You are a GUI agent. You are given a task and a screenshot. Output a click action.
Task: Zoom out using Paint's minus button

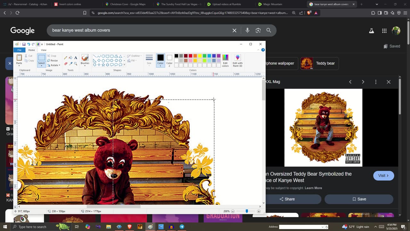233,211
